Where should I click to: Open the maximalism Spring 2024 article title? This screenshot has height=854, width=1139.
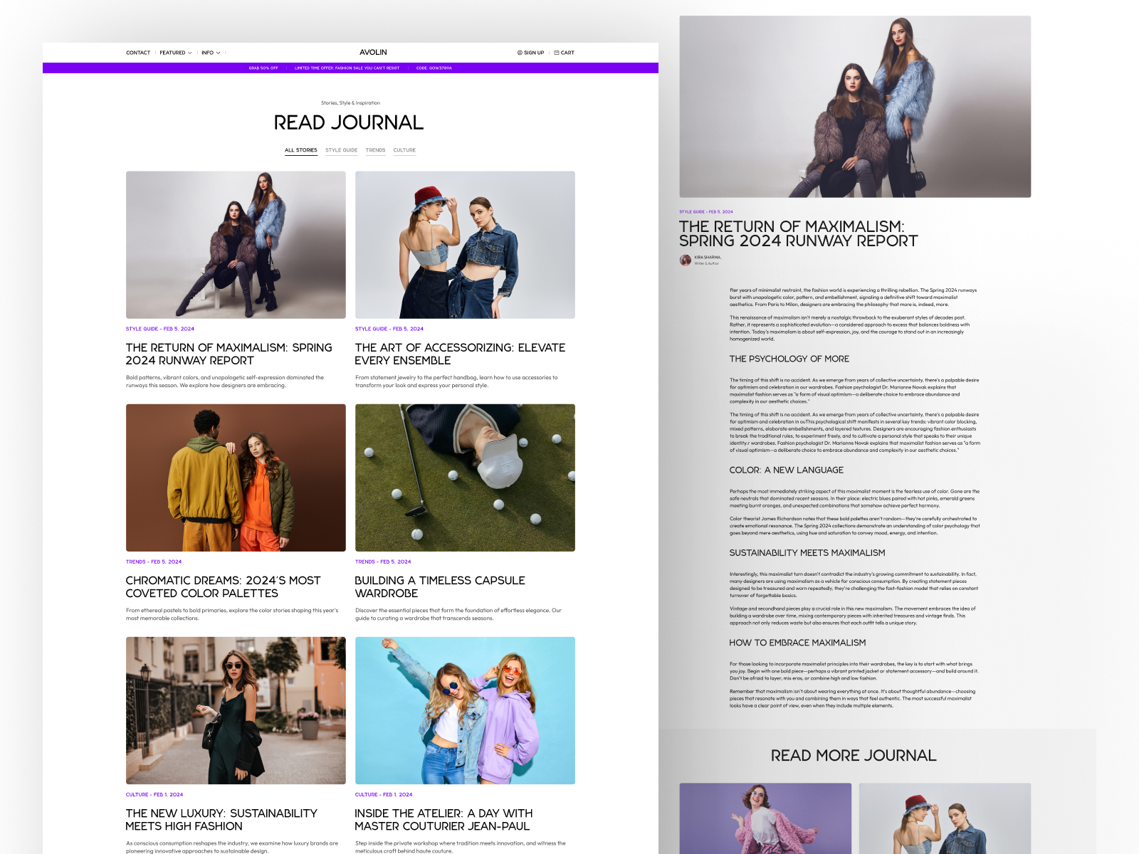tap(229, 354)
